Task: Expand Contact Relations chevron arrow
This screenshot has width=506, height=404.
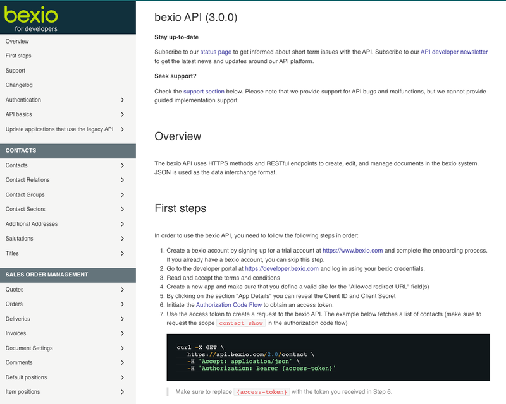Action: (x=122, y=180)
